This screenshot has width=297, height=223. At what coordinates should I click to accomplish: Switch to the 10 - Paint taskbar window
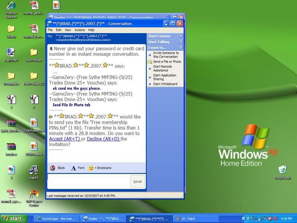click(196, 219)
